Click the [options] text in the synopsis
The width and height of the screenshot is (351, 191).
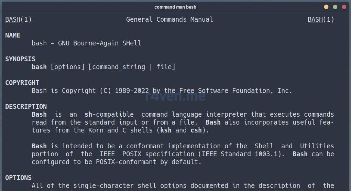67,67
